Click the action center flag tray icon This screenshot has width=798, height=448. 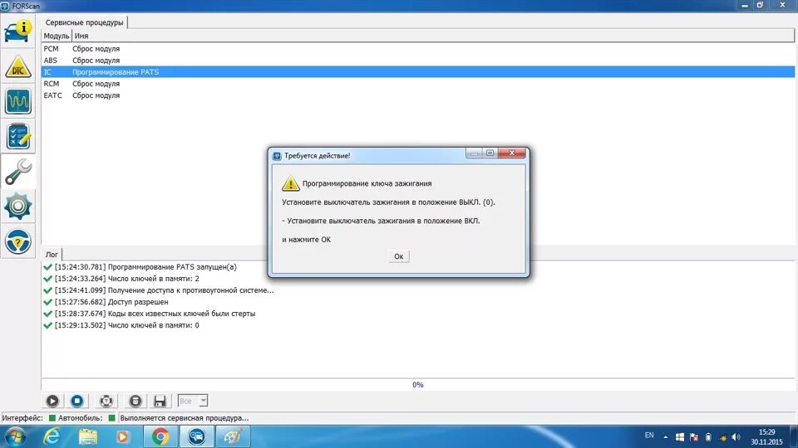click(693, 437)
